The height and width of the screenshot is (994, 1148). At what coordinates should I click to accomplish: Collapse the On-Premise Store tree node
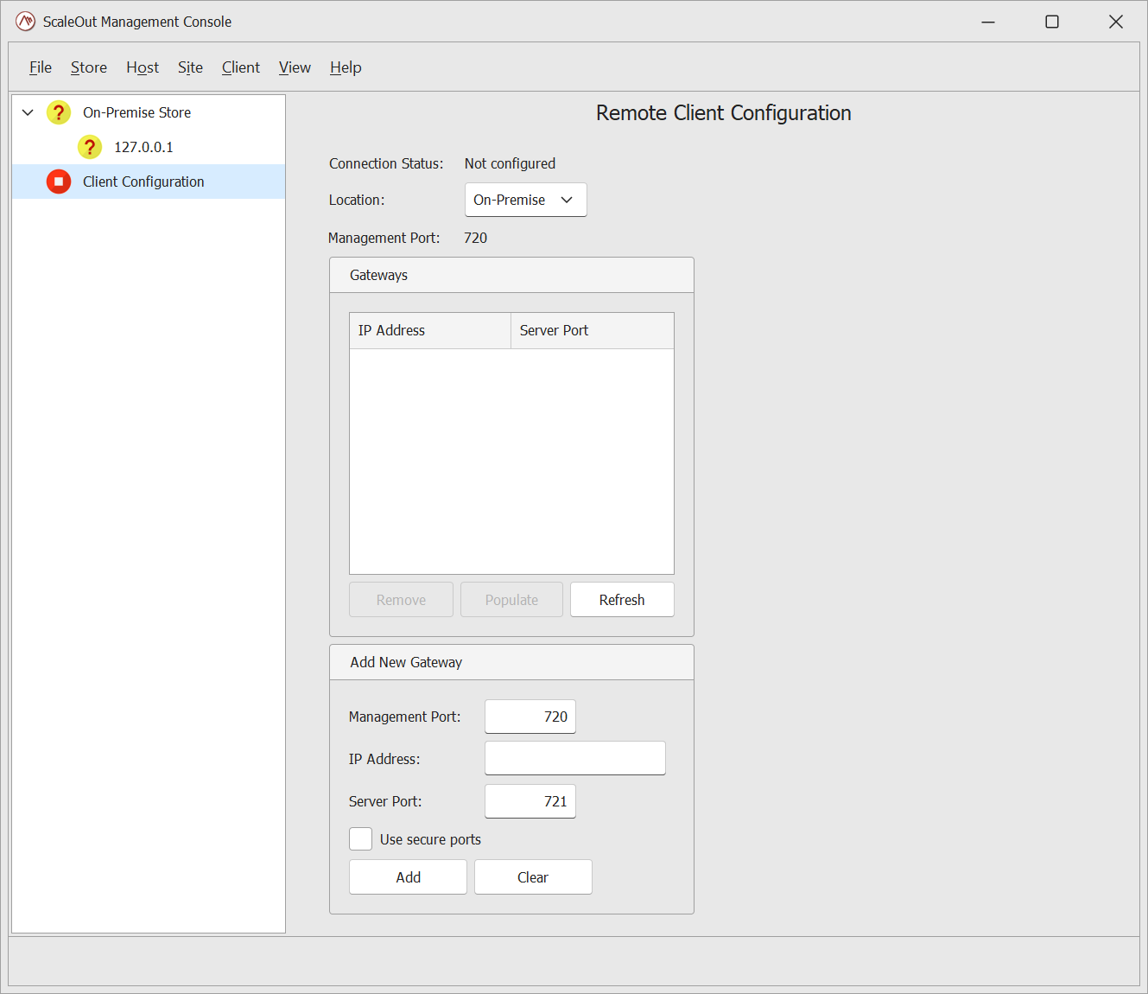(28, 112)
